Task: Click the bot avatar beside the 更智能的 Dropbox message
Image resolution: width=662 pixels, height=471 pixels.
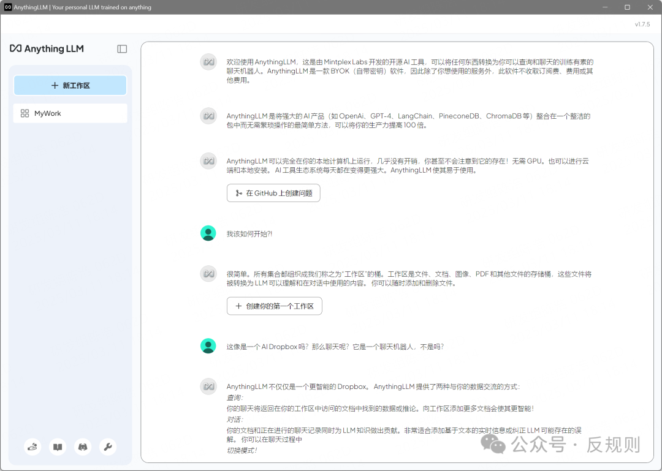Action: point(208,386)
